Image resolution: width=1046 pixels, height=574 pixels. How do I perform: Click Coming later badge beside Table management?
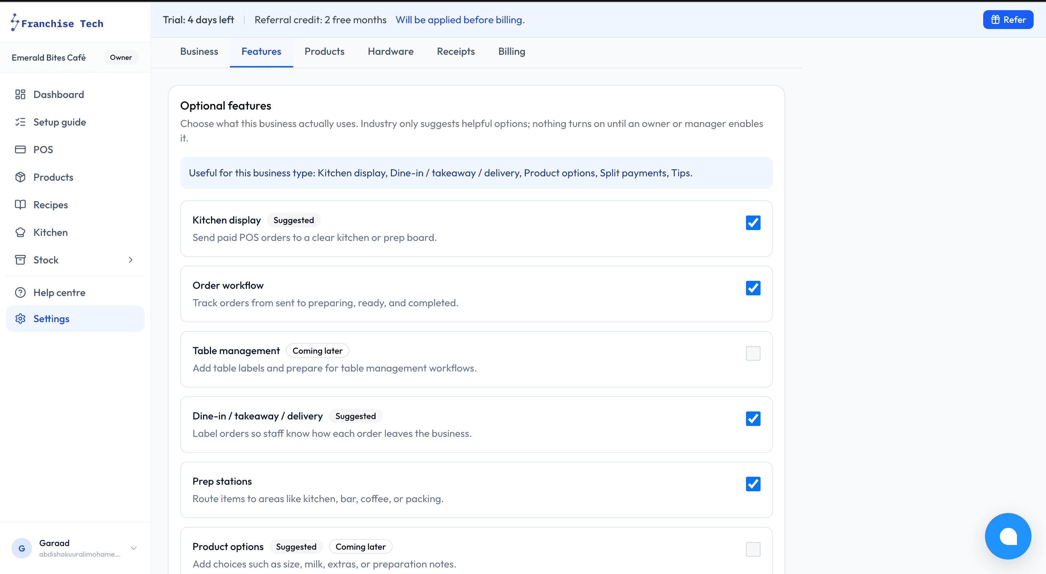tap(317, 351)
